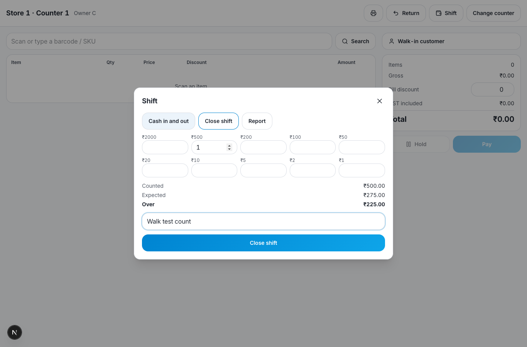Click the Return button with arrow icon
The width and height of the screenshot is (527, 347).
(x=406, y=13)
